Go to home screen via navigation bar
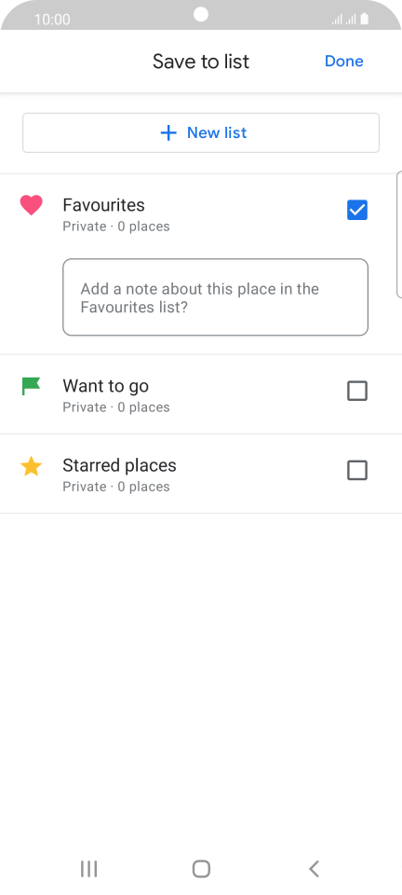 [x=201, y=869]
